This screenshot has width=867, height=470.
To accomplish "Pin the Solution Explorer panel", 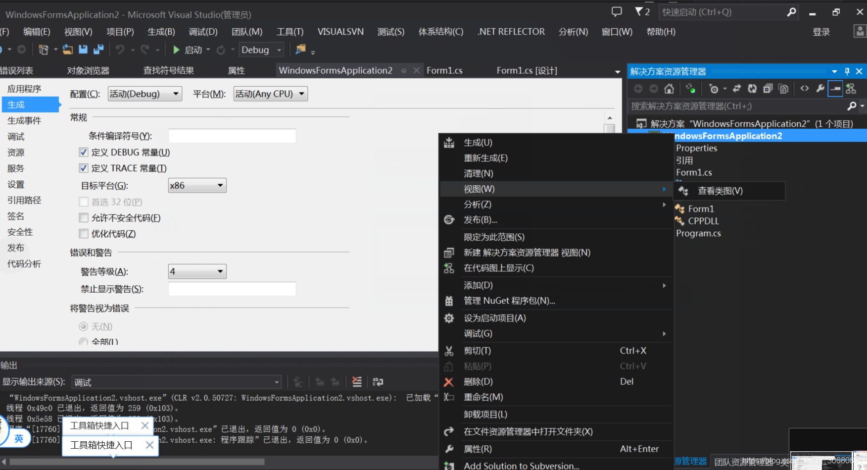I will [x=847, y=71].
